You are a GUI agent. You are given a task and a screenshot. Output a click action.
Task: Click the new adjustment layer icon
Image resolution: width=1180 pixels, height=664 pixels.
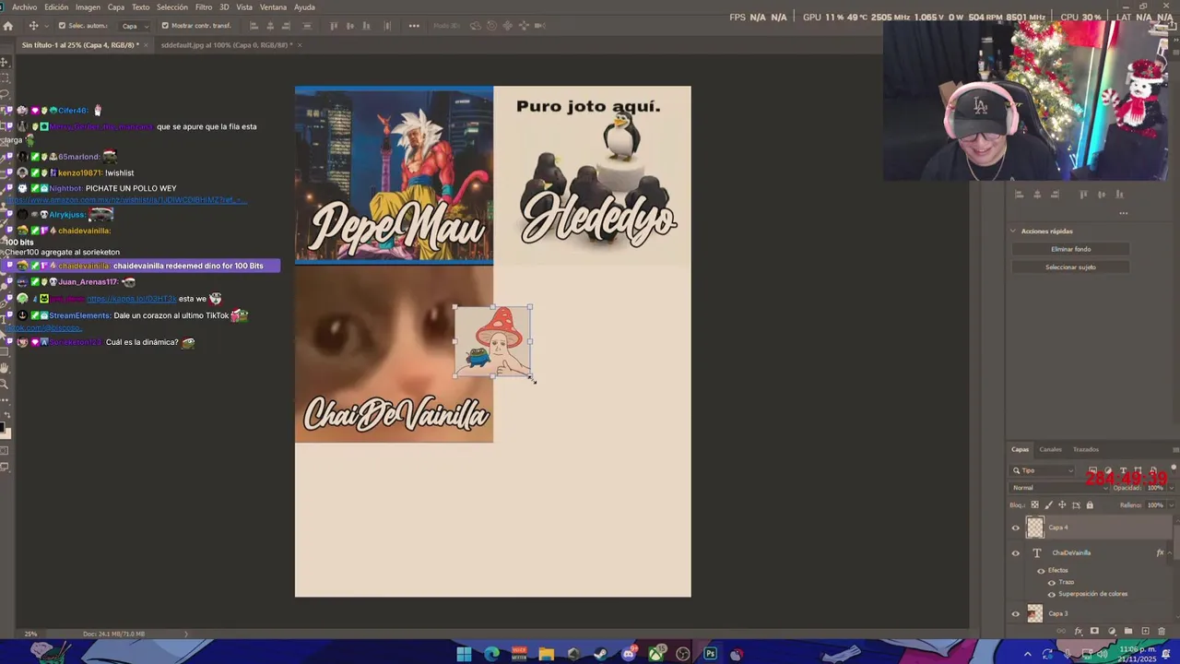[1112, 631]
